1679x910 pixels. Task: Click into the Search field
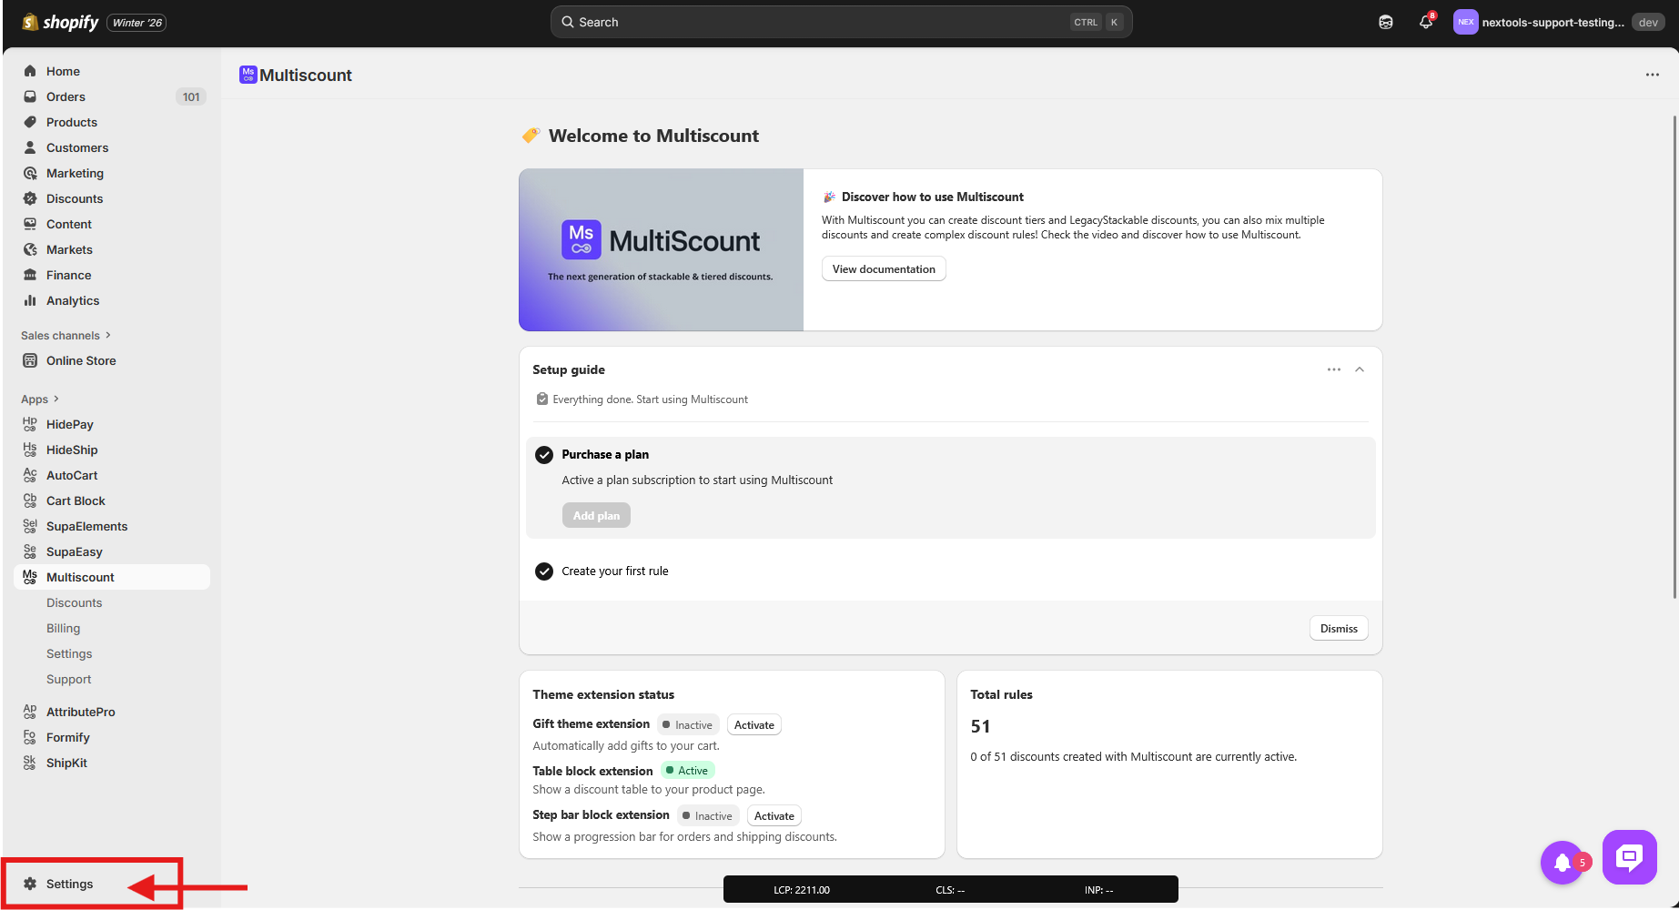tap(819, 23)
